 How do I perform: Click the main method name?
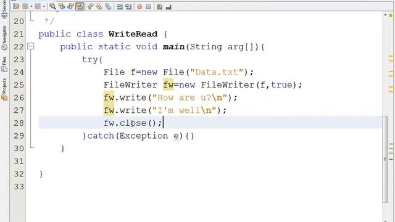click(173, 47)
